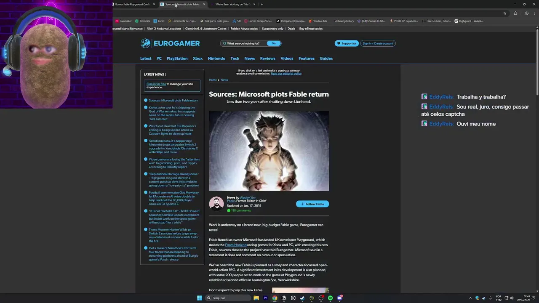Screen dimensions: 539x303
Task: Close the Sources Microsoft plots Fable tab
Action: (204, 4)
